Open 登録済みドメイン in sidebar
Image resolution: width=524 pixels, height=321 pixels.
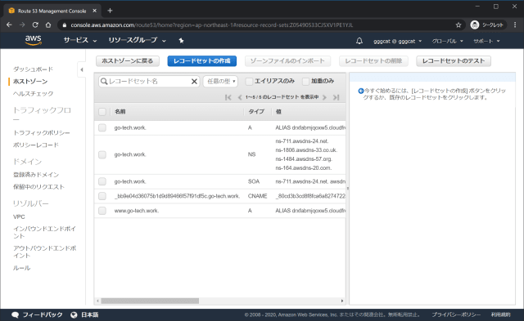tap(36, 175)
